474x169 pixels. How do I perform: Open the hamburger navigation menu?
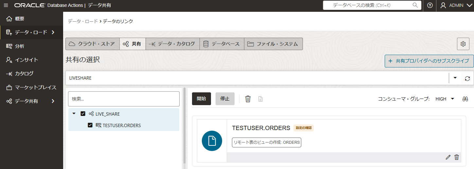tap(6, 6)
